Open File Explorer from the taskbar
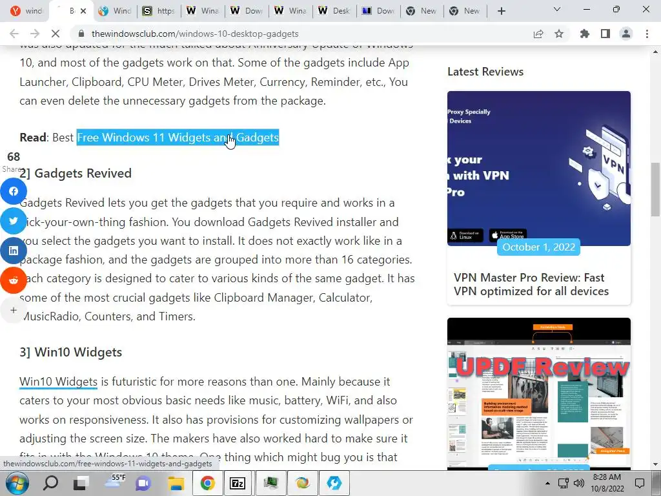661x496 pixels. [x=176, y=483]
